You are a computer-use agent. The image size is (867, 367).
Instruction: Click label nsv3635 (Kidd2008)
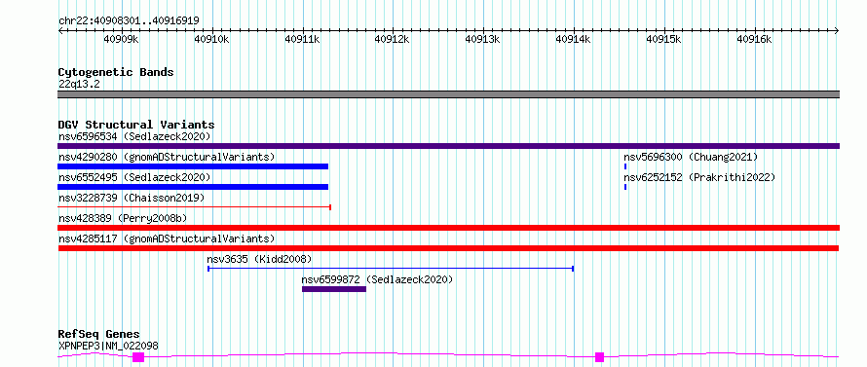tap(259, 259)
